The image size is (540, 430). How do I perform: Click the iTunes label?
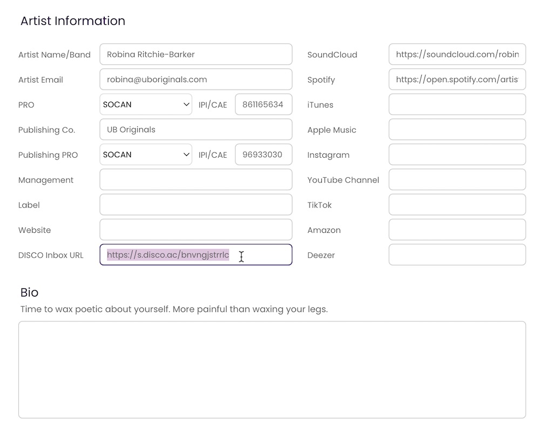(x=320, y=105)
